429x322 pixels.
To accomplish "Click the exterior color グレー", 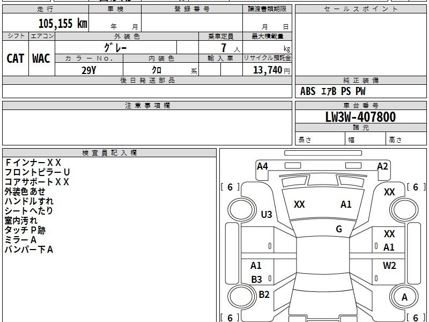I will click(x=115, y=48).
